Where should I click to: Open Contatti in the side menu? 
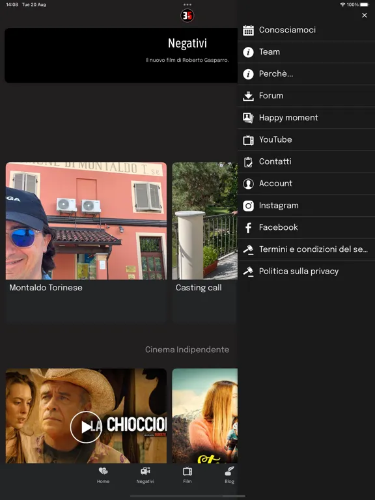coord(306,162)
